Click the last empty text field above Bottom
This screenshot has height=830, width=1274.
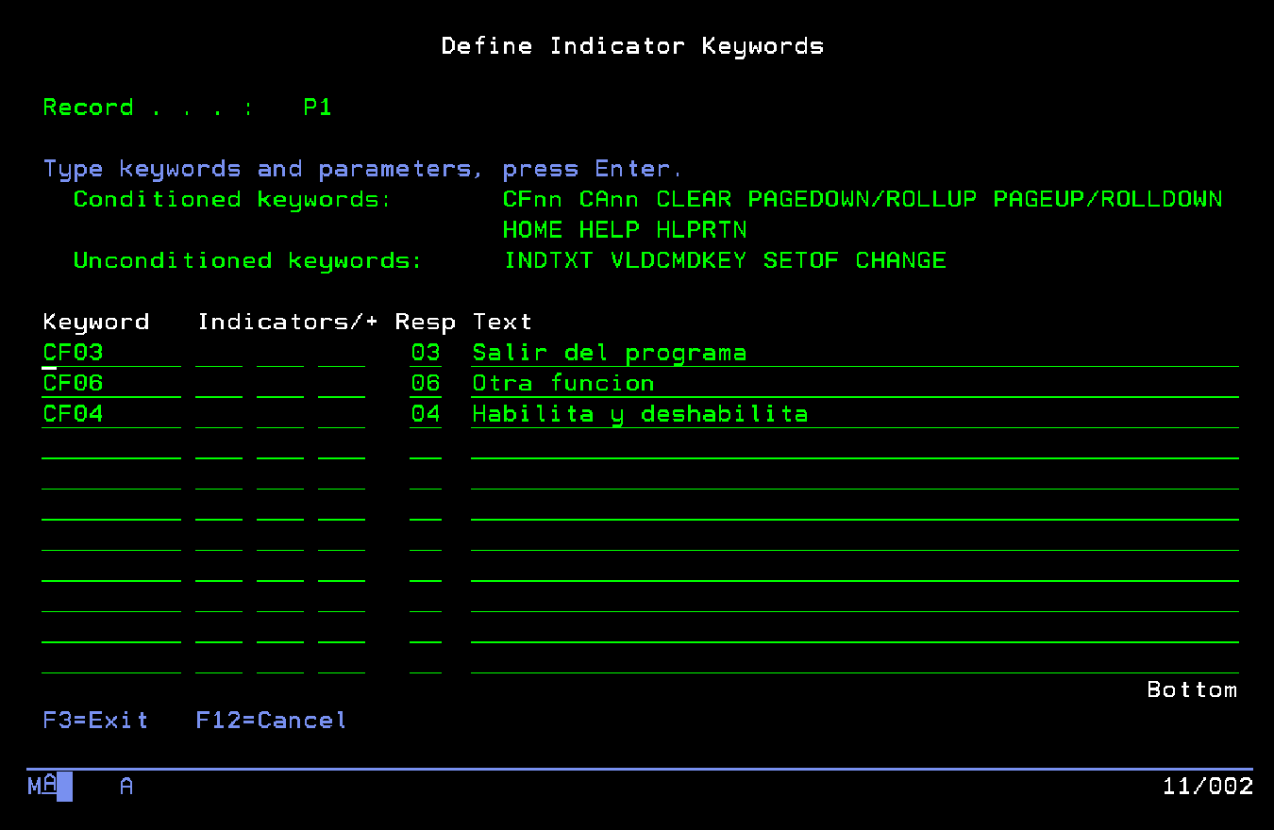pos(854,660)
